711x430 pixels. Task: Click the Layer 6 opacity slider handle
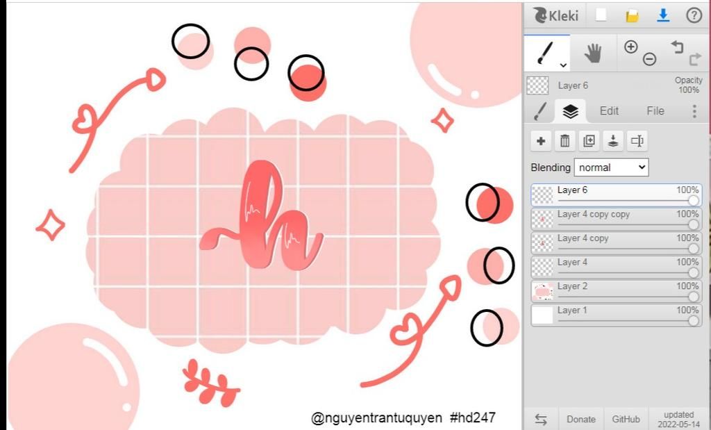694,201
